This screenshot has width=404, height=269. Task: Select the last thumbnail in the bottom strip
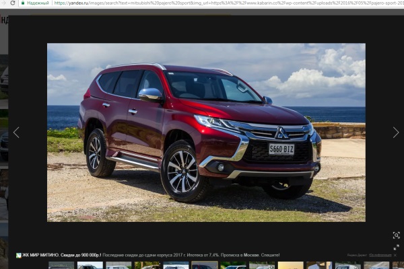point(397,266)
